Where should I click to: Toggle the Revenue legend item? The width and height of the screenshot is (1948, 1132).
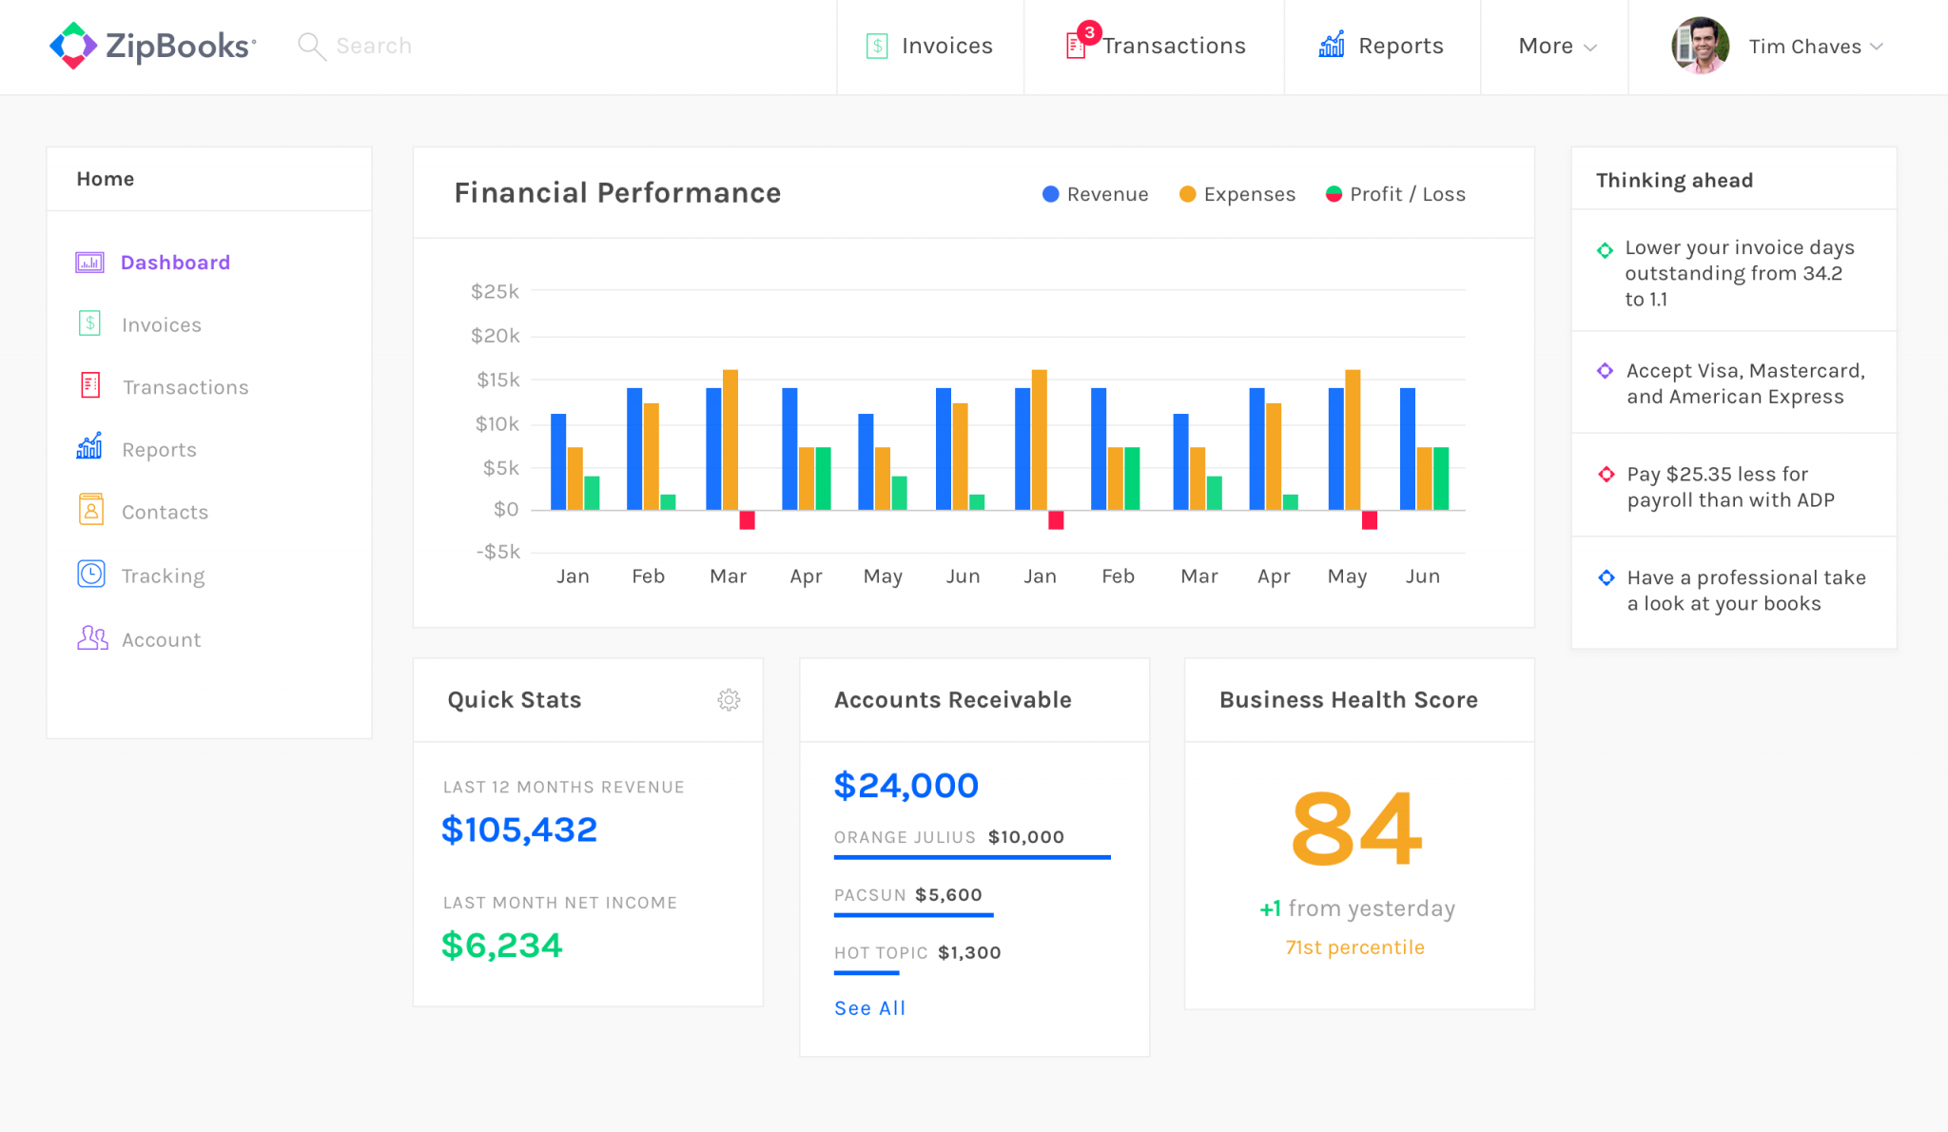(x=1094, y=193)
